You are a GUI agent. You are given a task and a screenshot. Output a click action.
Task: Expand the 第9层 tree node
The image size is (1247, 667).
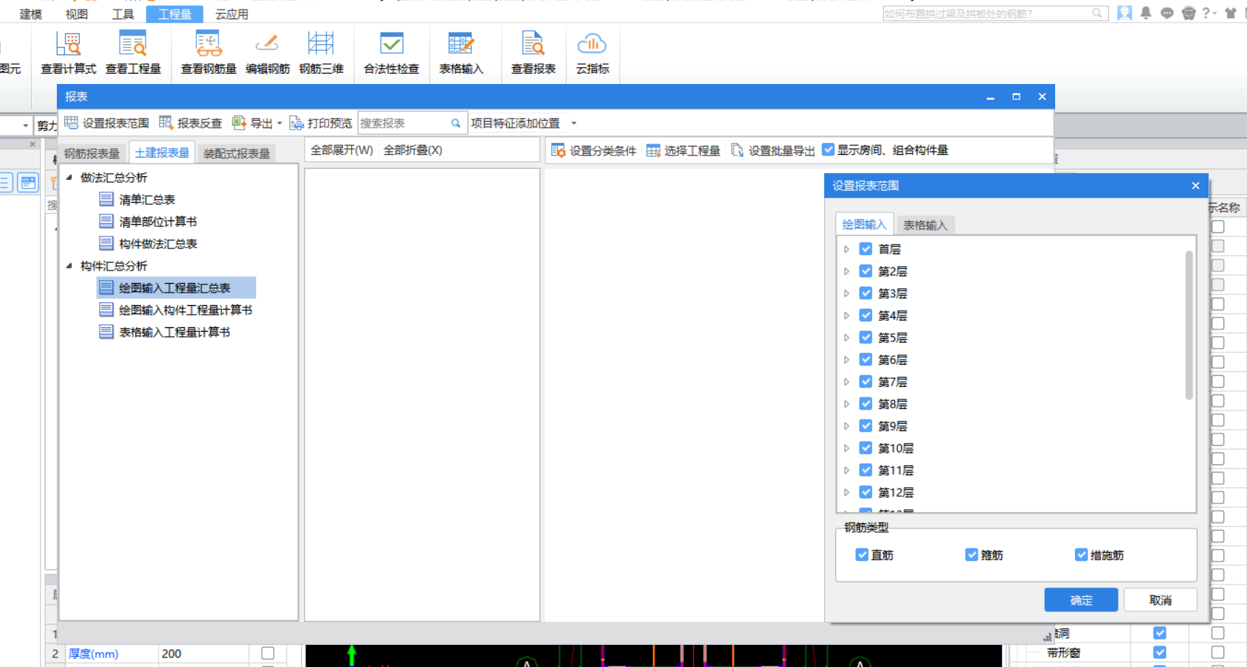(846, 426)
